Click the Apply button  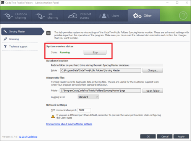(x=181, y=136)
